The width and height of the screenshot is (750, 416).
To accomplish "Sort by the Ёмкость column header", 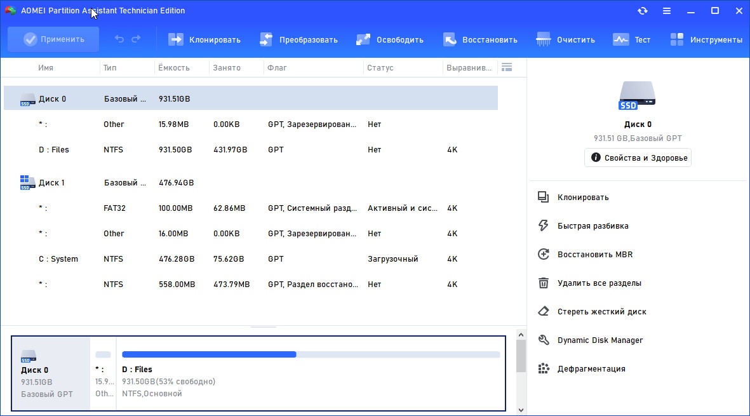I will [174, 68].
